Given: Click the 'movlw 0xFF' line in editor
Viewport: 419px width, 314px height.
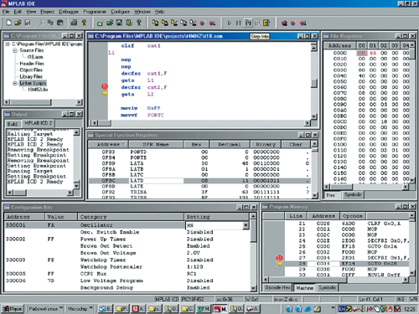Looking at the screenshot, I should 140,108.
